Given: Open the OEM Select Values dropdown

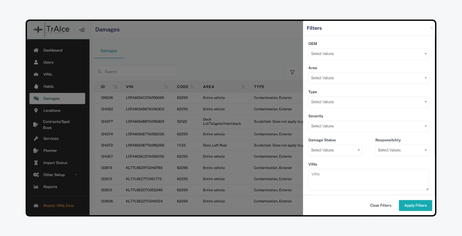Looking at the screenshot, I should click(x=368, y=54).
